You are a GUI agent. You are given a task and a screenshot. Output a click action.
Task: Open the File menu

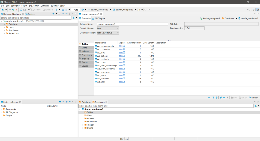(x=3, y=6)
